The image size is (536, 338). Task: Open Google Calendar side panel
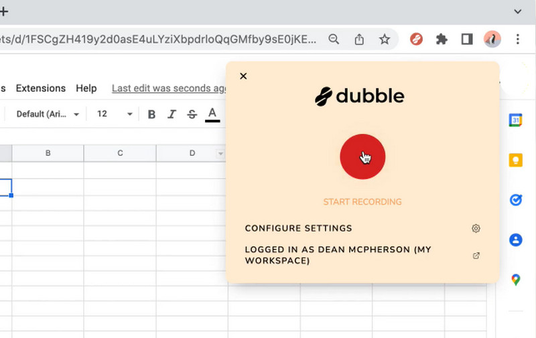(515, 120)
